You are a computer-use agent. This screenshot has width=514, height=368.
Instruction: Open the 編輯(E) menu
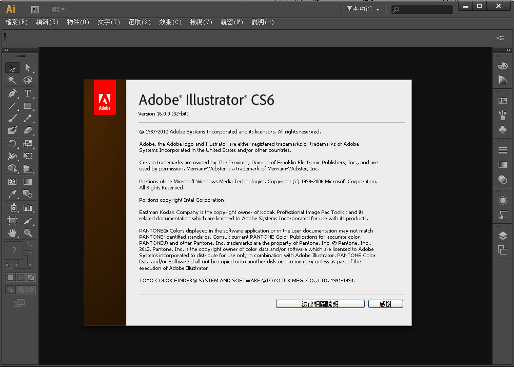coord(47,22)
